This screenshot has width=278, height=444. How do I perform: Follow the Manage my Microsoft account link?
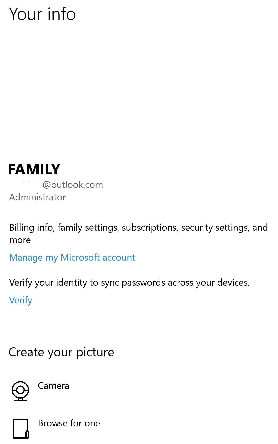click(x=72, y=257)
